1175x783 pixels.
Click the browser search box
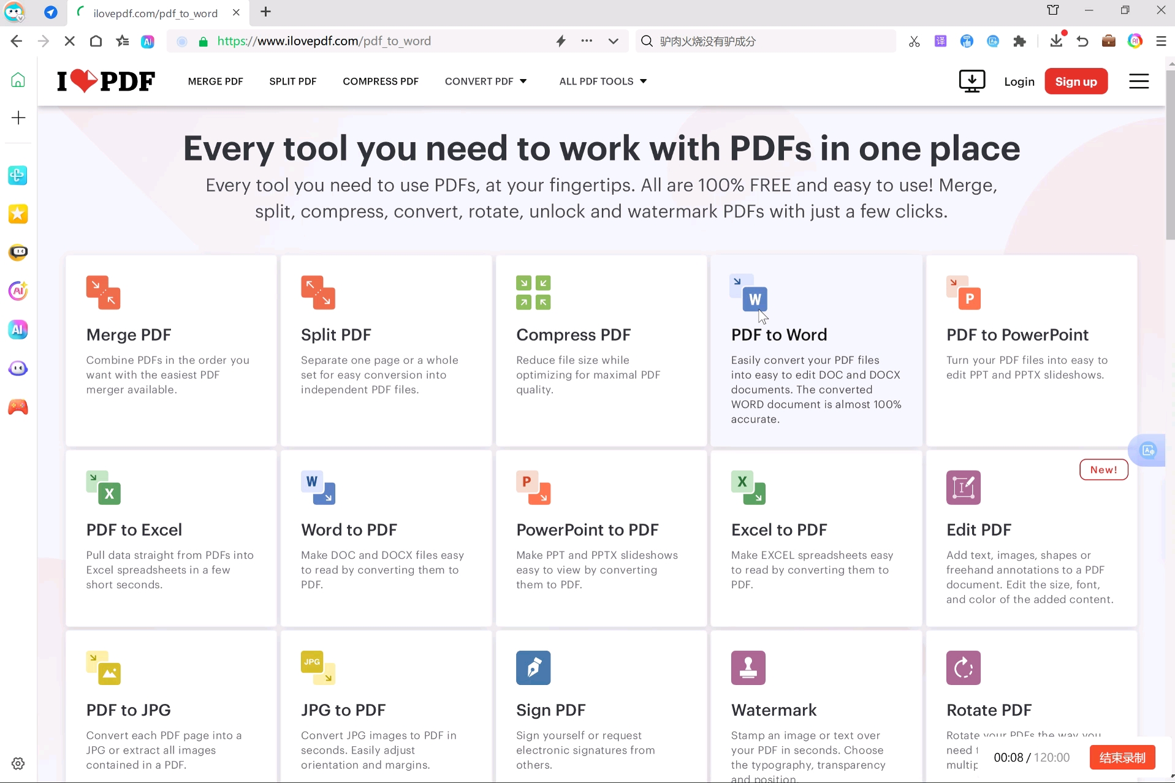[x=766, y=41]
